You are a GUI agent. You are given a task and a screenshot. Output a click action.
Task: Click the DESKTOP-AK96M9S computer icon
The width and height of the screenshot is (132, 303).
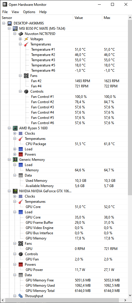(x=9, y=23)
